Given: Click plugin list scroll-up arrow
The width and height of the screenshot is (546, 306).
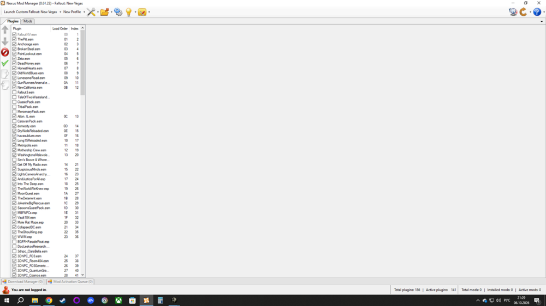Looking at the screenshot, I should (x=82, y=28).
